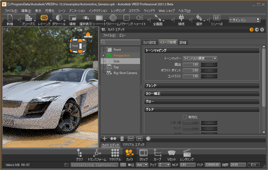Switch to the カメラ設定 tab

pos(150,42)
